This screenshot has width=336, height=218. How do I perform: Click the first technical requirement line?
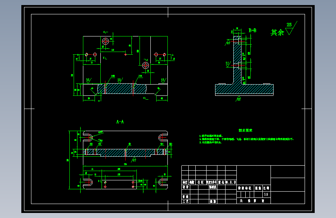[x=211, y=136]
